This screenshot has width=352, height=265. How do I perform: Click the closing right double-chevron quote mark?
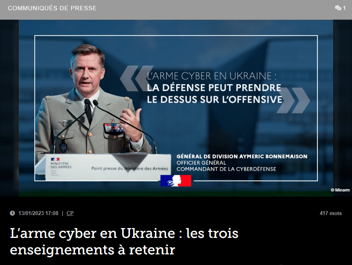(293, 100)
